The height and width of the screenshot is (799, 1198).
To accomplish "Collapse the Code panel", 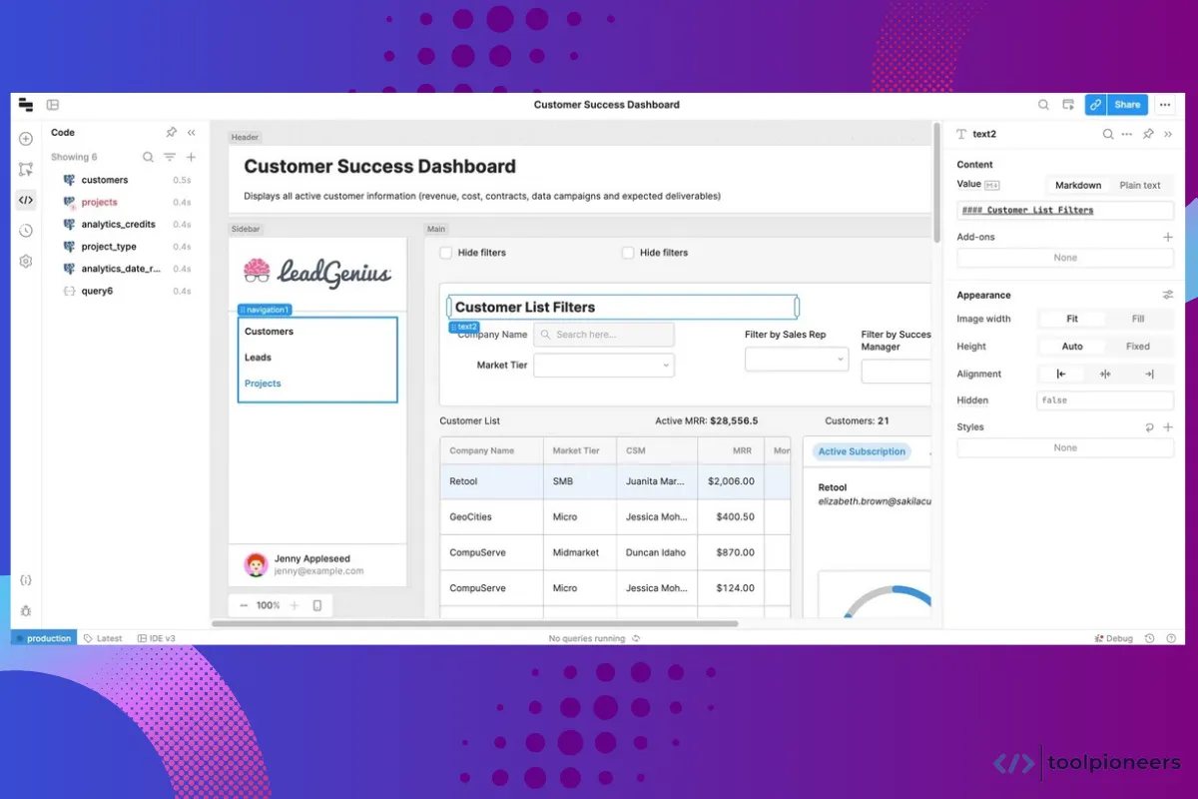I will point(192,132).
